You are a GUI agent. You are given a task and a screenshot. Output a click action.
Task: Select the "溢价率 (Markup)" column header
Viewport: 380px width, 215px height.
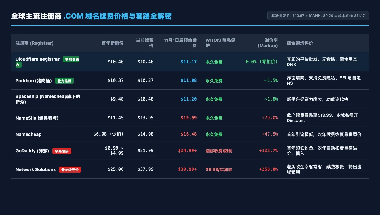(268, 43)
